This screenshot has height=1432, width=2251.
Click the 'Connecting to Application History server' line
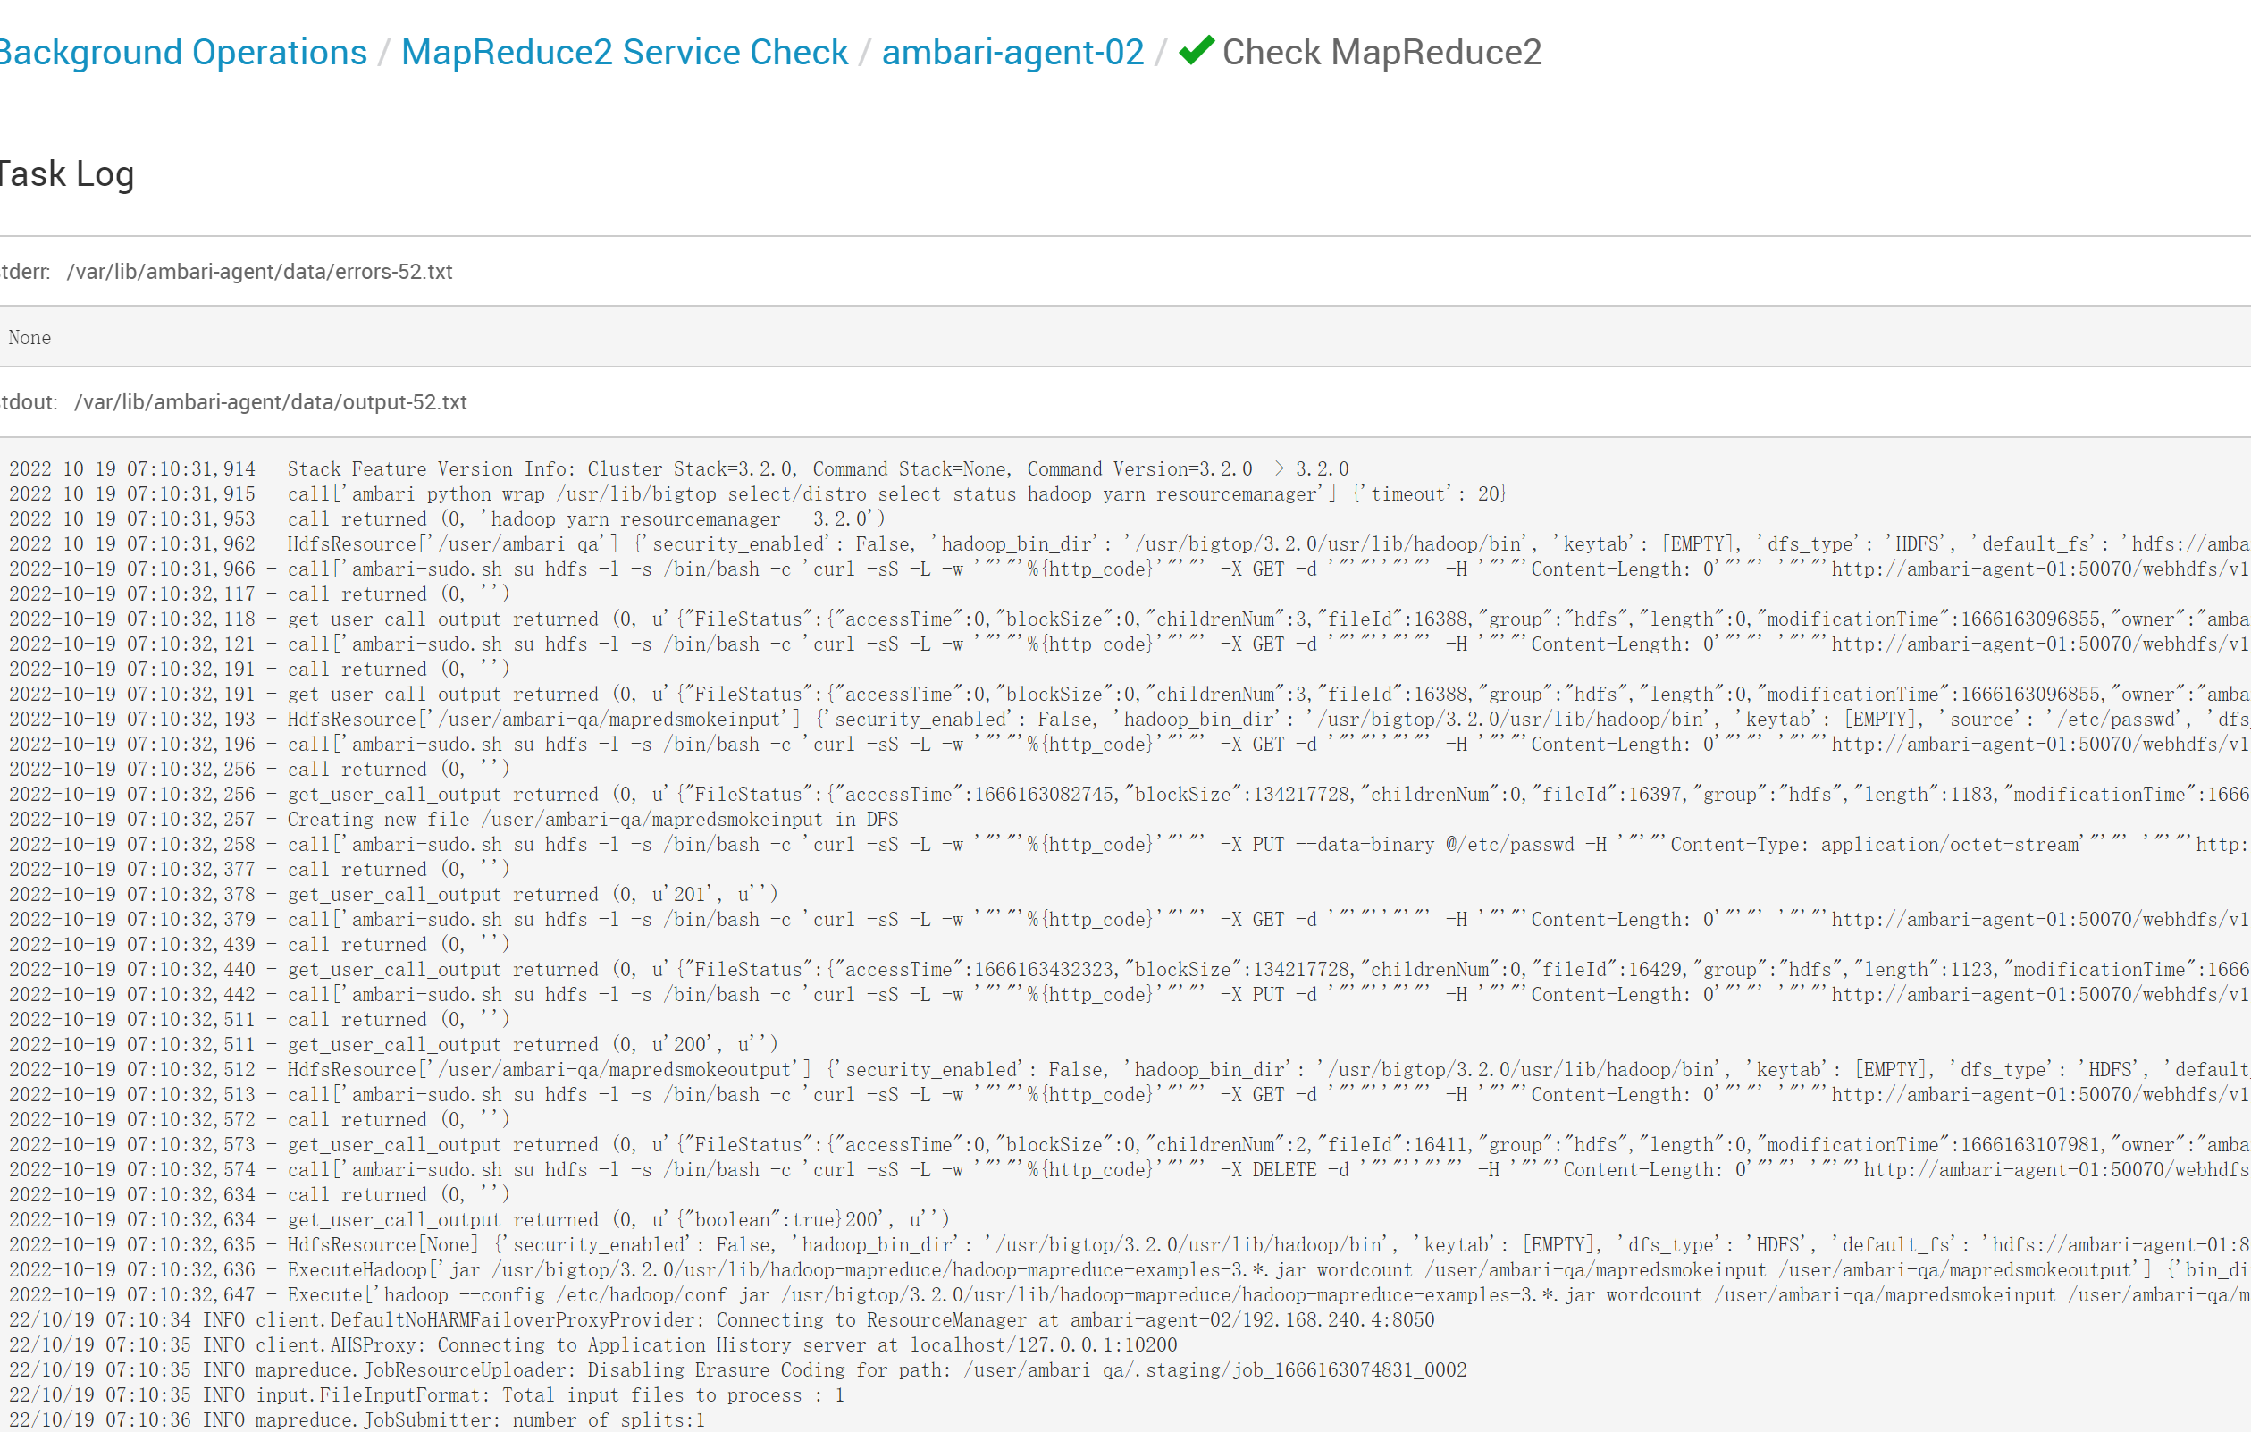(592, 1345)
